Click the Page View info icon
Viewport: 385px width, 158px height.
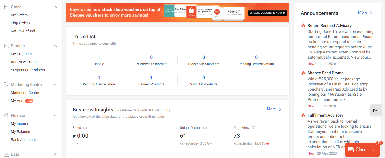[254, 128]
